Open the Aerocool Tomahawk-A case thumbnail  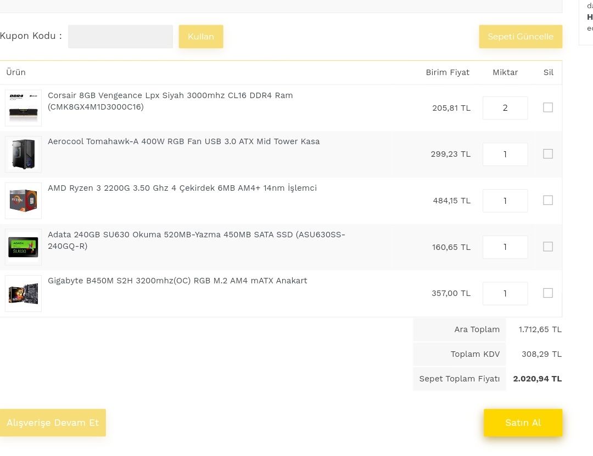point(23,154)
